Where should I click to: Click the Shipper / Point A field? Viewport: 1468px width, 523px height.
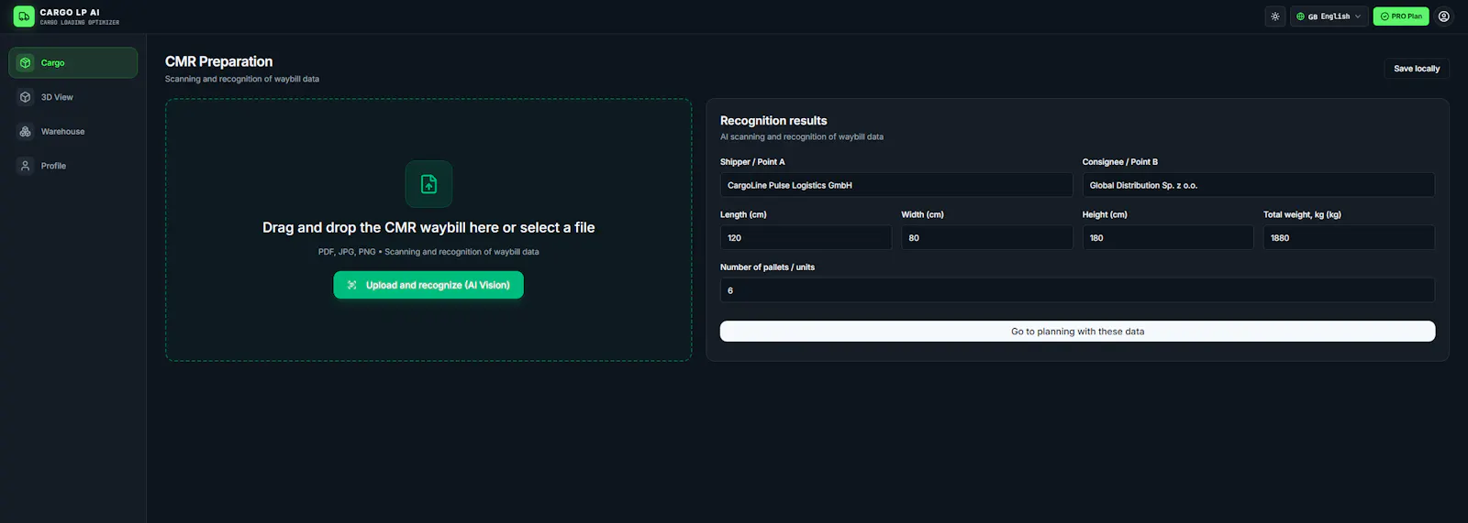pyautogui.click(x=896, y=185)
